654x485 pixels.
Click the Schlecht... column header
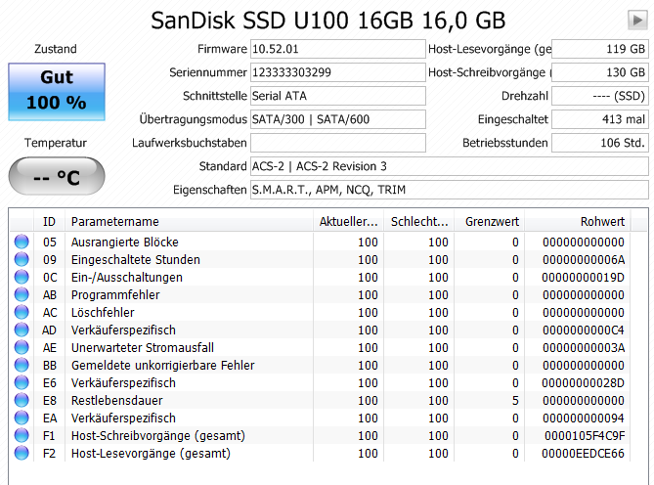point(419,221)
